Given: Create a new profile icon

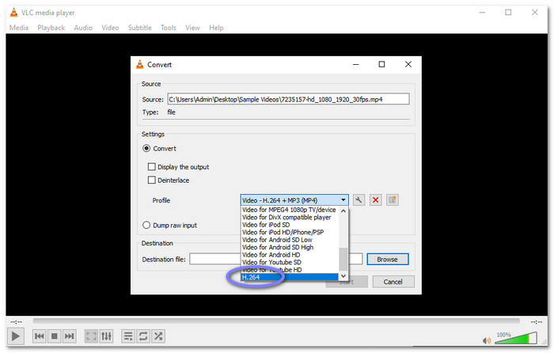Looking at the screenshot, I should tap(393, 200).
